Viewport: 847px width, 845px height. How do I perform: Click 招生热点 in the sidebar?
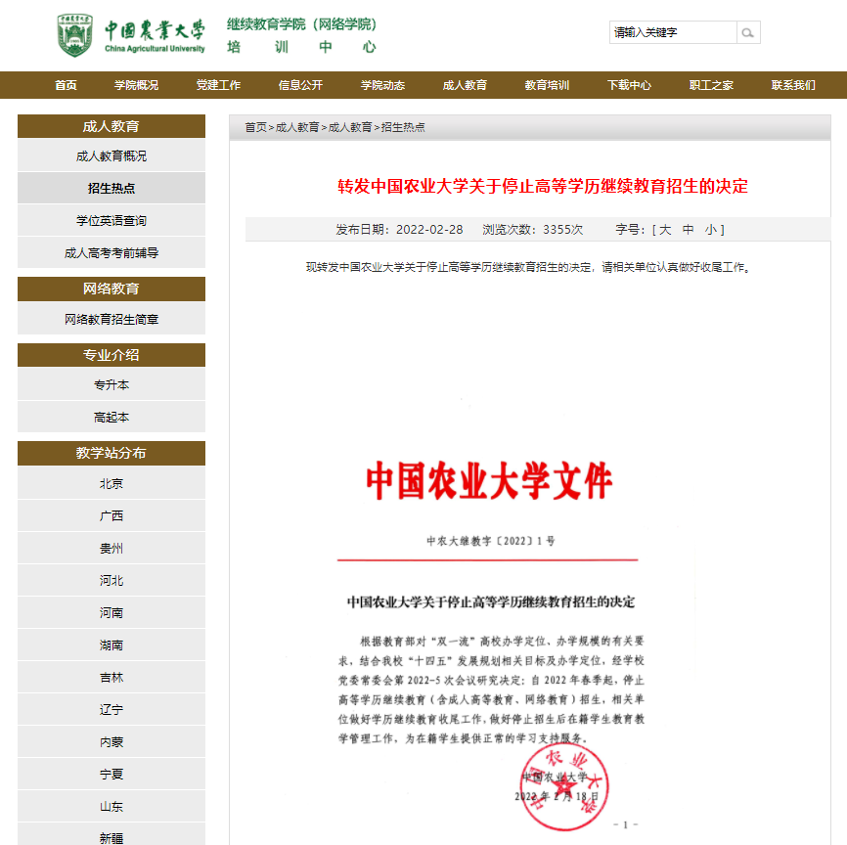click(110, 188)
